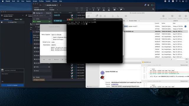Open the Apple menu

pos(3,1)
